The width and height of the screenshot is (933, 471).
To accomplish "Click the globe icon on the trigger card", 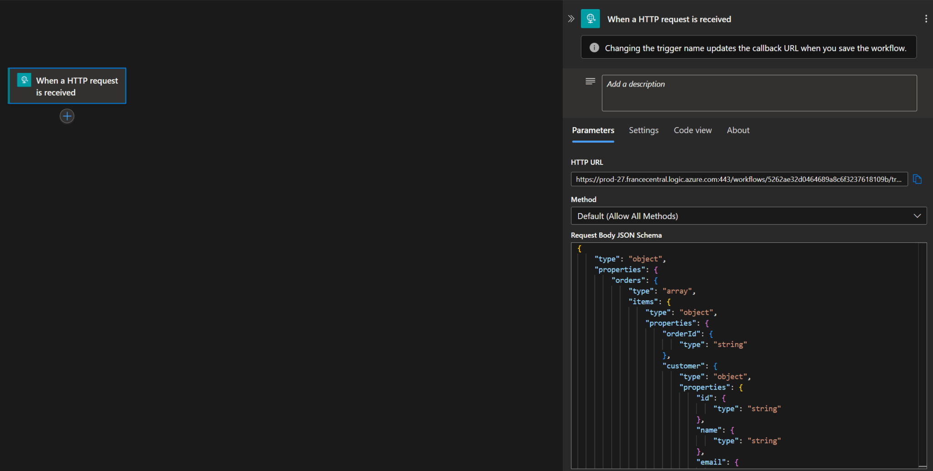I will coord(24,80).
